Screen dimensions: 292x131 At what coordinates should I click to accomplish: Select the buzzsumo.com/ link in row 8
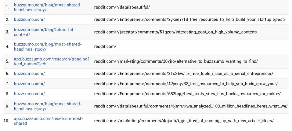[x=29, y=93]
